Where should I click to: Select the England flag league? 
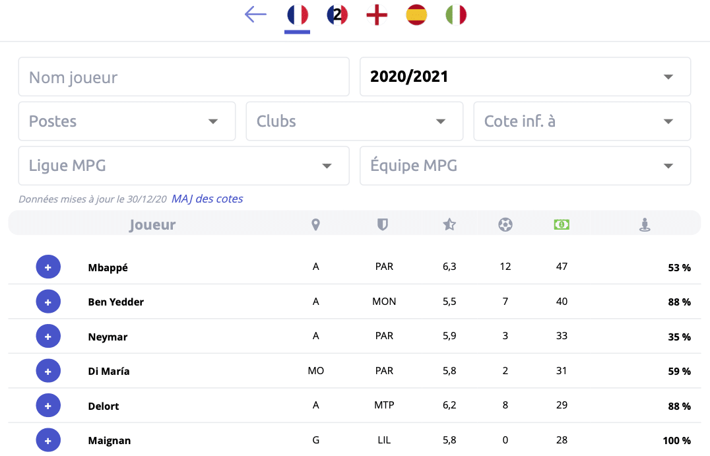(377, 15)
